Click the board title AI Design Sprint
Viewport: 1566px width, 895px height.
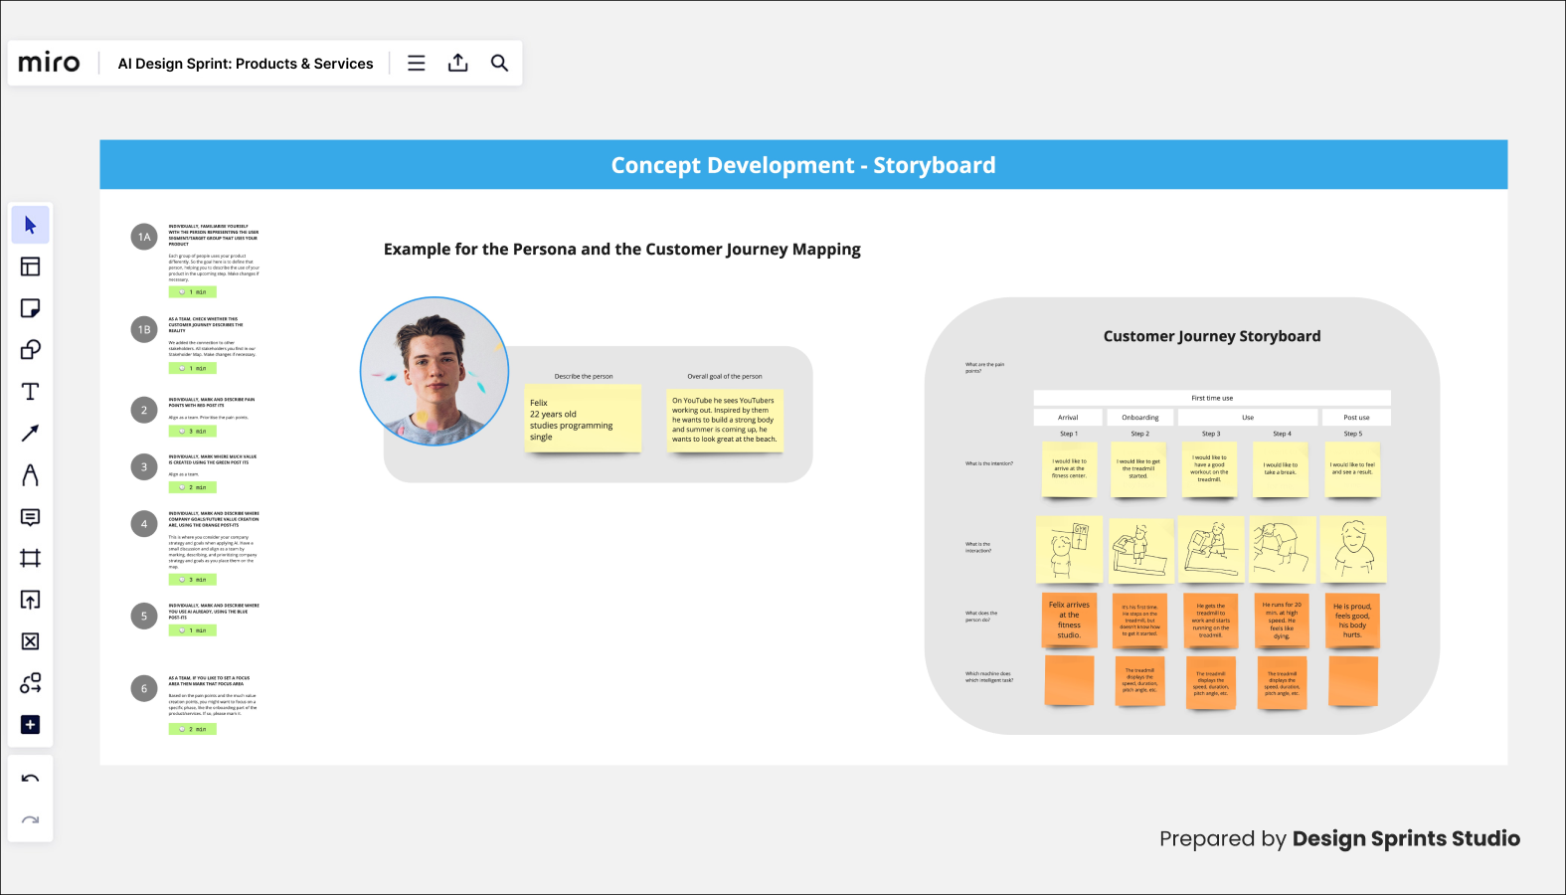[246, 64]
